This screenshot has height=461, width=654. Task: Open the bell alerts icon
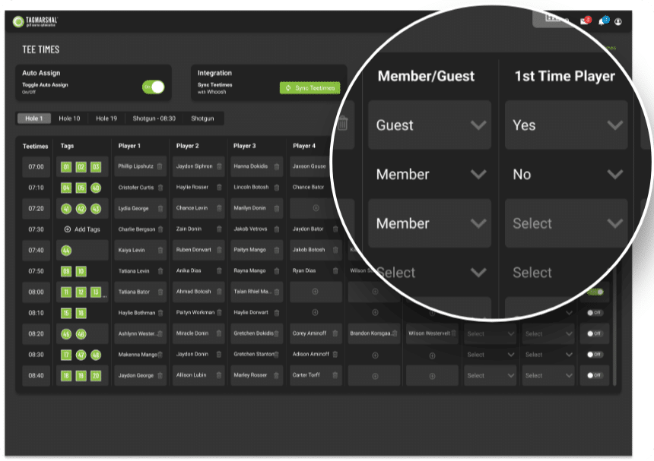point(602,21)
